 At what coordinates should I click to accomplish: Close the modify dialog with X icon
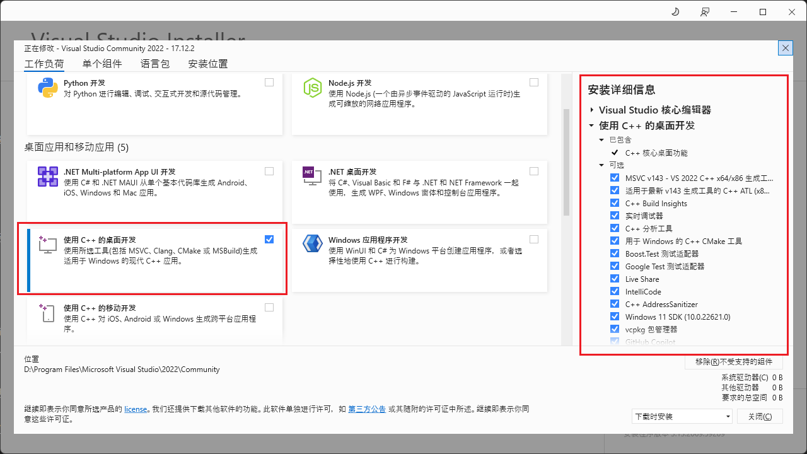pos(786,48)
